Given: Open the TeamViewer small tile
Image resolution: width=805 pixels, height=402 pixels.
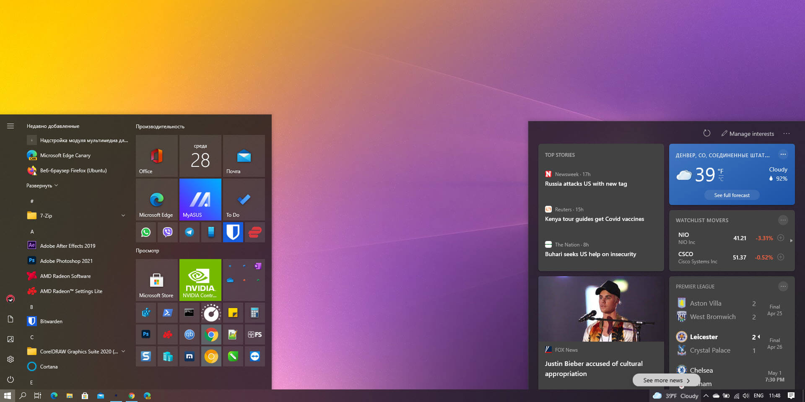Looking at the screenshot, I should (x=255, y=356).
